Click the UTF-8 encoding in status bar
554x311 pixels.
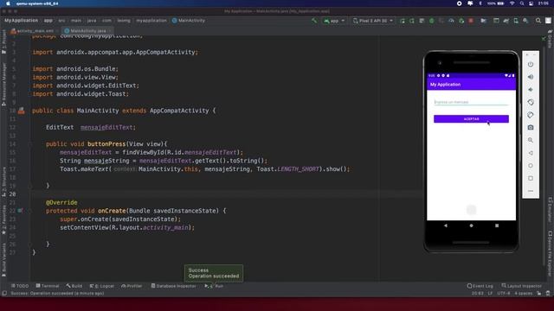504,294
